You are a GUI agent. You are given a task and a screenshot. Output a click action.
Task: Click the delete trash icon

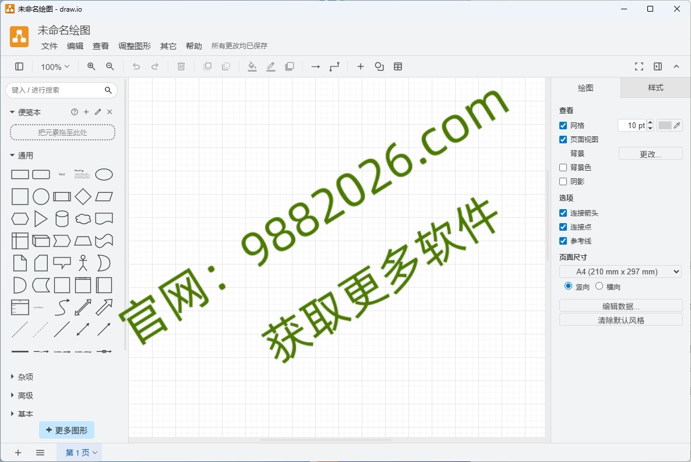coord(181,66)
